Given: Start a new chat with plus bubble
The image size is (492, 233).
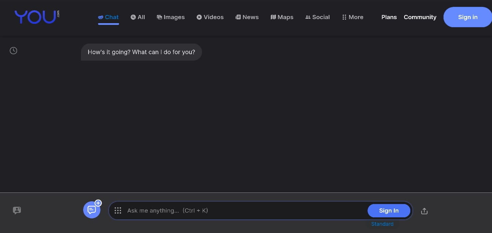Looking at the screenshot, I should point(92,209).
